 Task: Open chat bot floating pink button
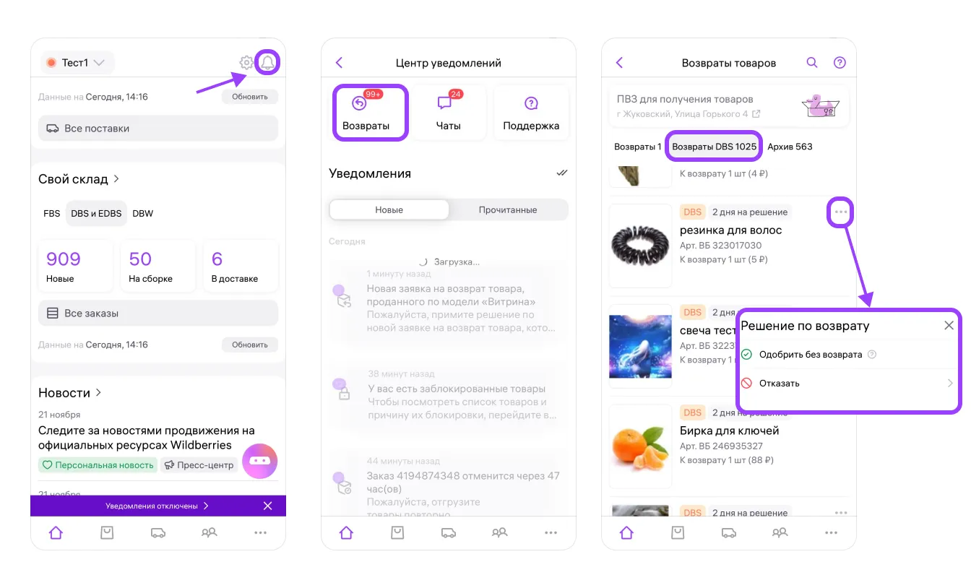pos(260,461)
